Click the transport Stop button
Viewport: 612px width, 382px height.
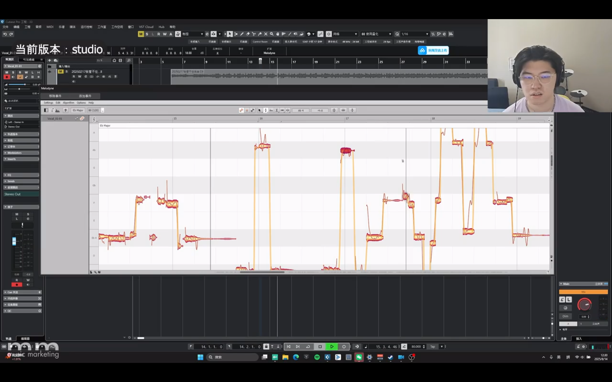[x=320, y=347]
